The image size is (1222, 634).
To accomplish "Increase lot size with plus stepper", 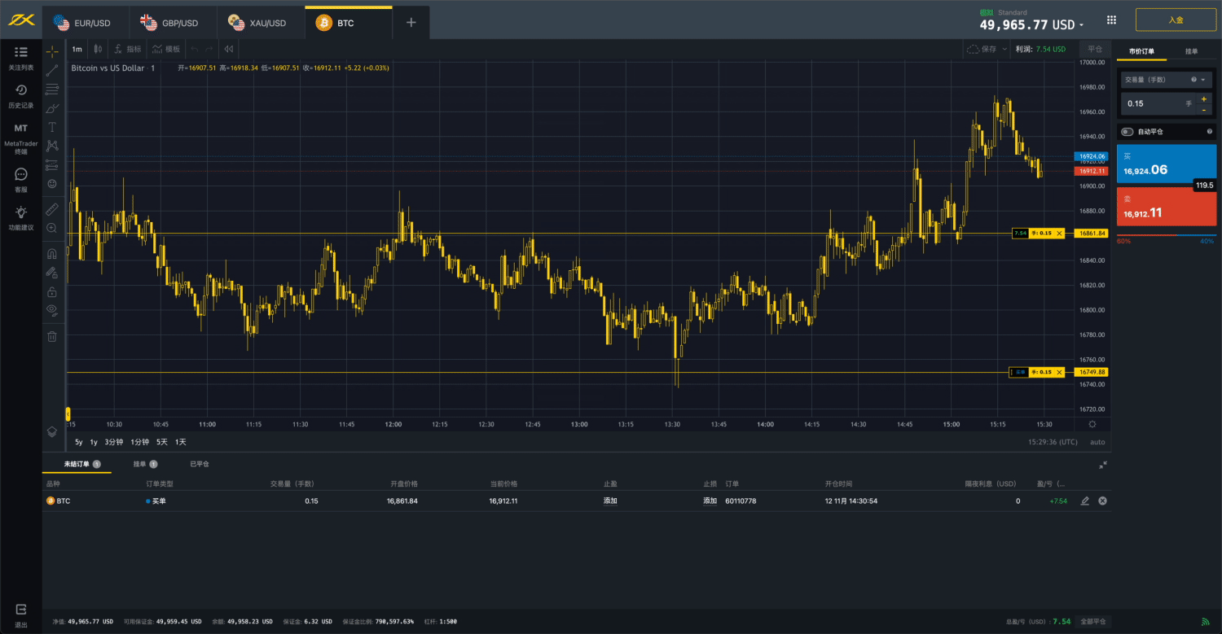I will [x=1203, y=98].
